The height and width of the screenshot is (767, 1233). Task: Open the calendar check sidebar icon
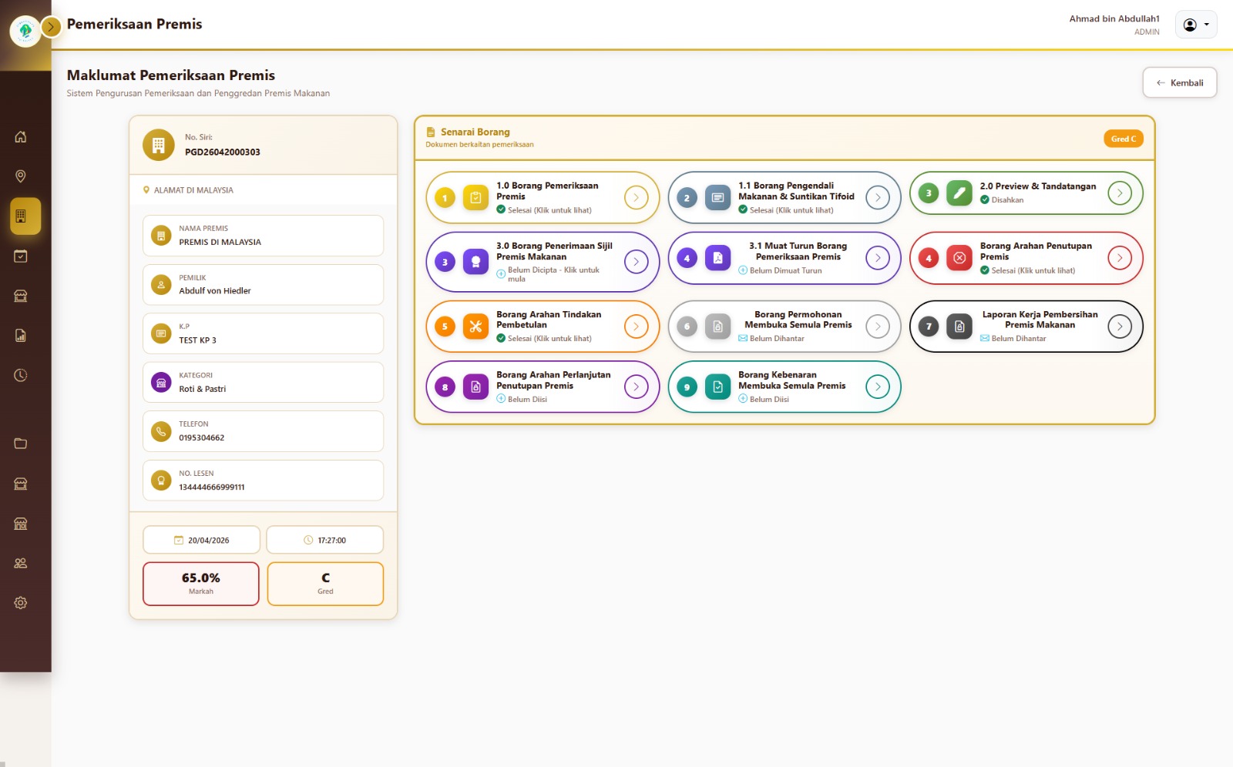coord(21,256)
